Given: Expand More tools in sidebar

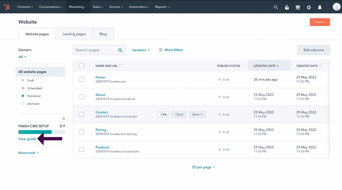Looking at the screenshot, I should coord(29,153).
